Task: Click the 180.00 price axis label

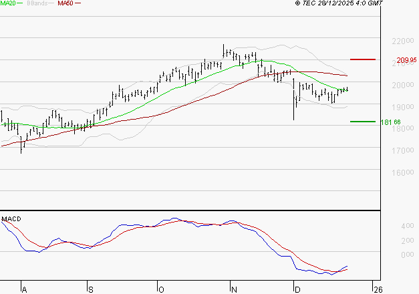Action: tap(403, 128)
